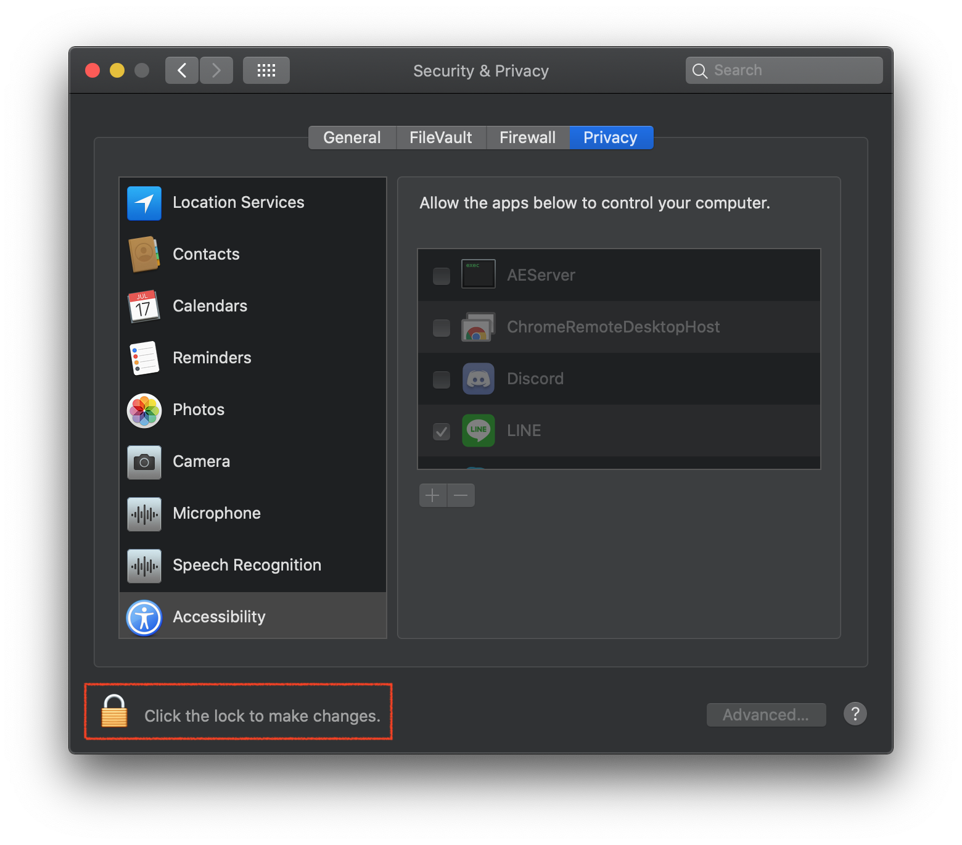Screen dimensions: 962x845
Task: Go back with the left chevron button
Action: coord(182,70)
